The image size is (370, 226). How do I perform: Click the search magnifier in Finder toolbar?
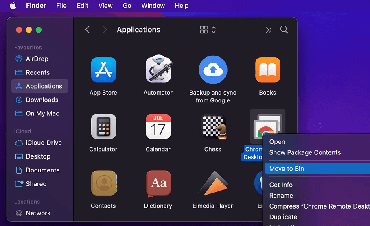(284, 30)
